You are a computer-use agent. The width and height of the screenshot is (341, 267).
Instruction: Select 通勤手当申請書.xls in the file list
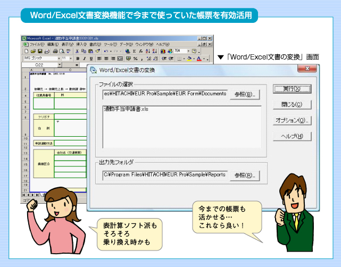tap(126, 109)
